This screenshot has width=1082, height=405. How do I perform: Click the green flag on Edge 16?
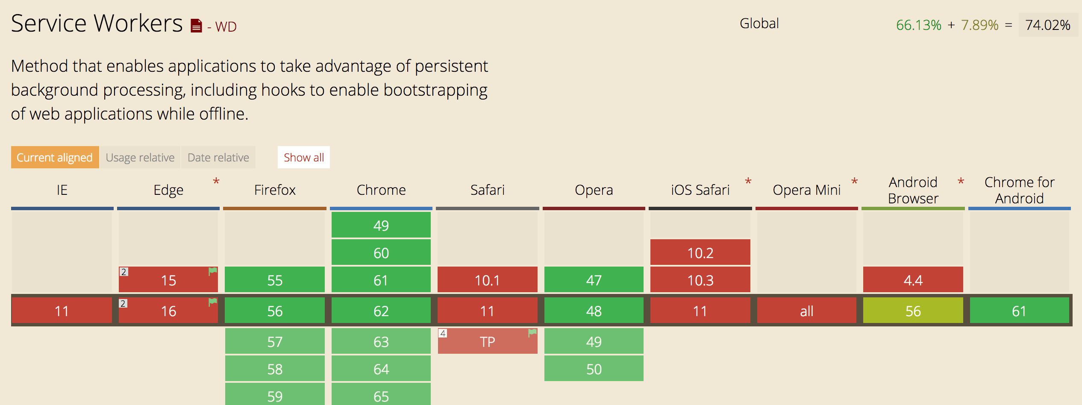point(212,302)
